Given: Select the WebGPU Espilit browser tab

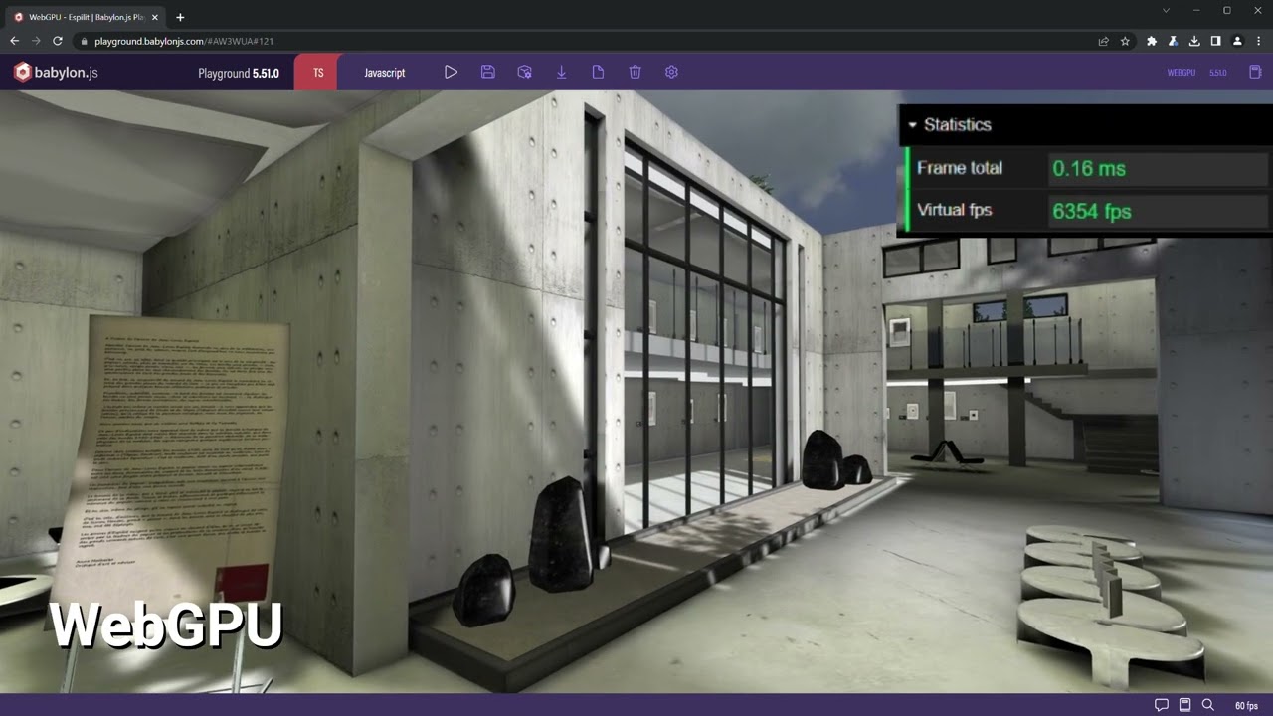Looking at the screenshot, I should [x=88, y=17].
